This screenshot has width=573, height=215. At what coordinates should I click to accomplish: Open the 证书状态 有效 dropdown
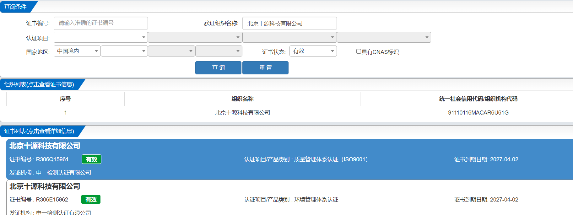(x=313, y=51)
